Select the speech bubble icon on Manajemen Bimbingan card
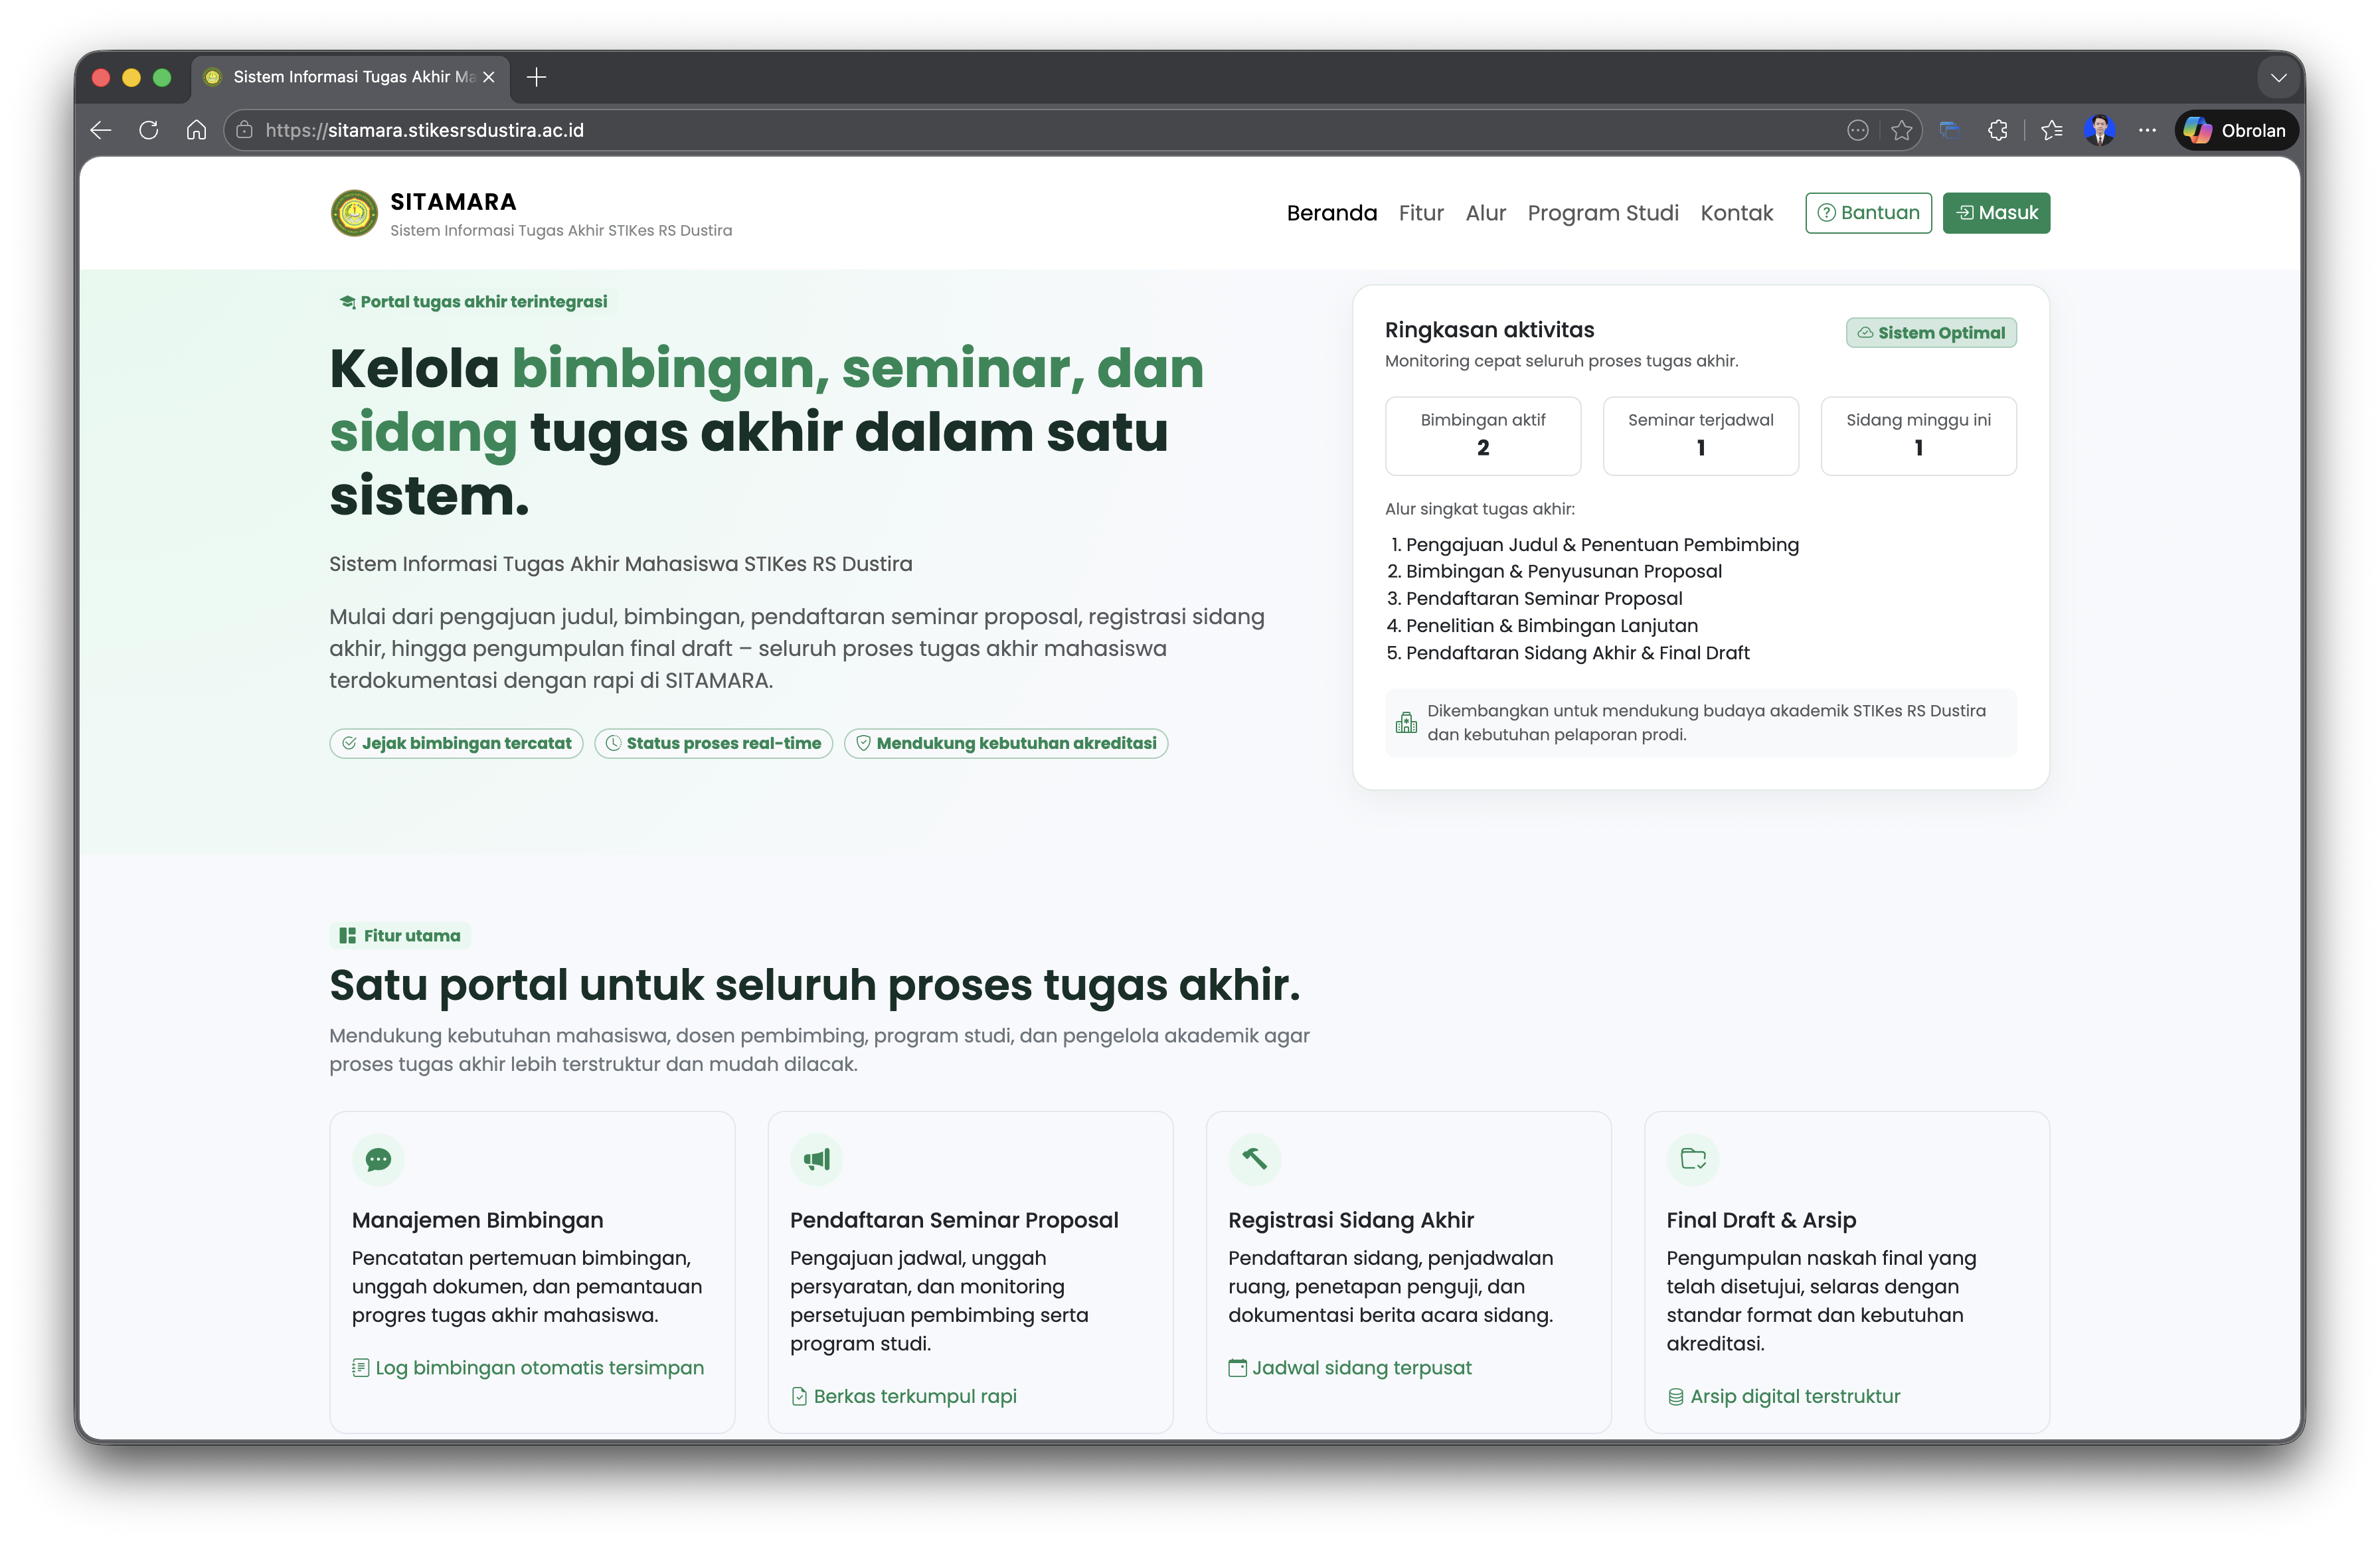 click(378, 1159)
